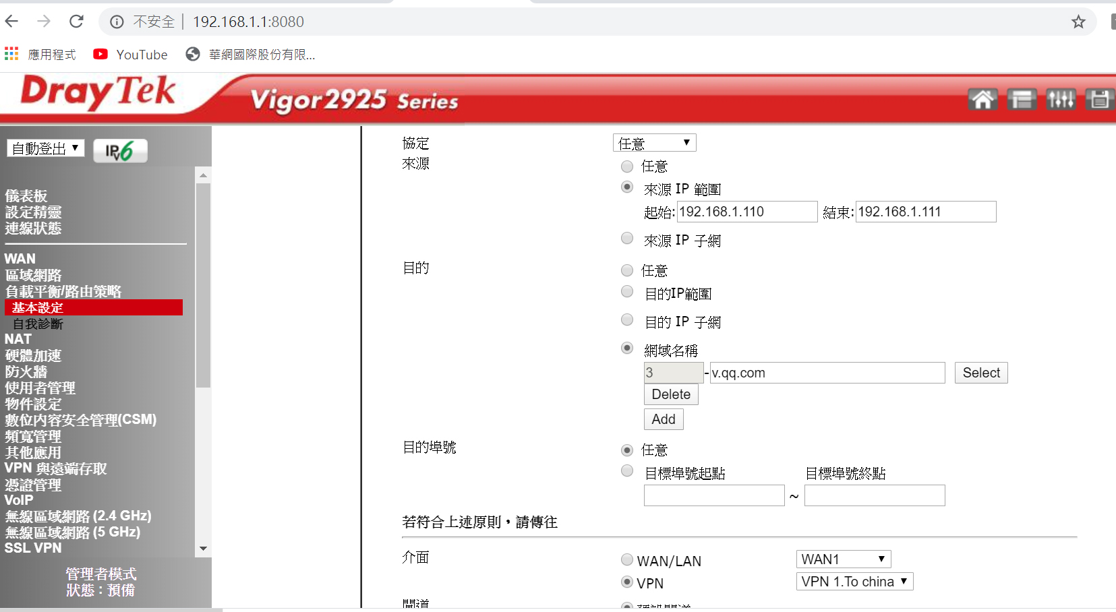This screenshot has width=1116, height=612.
Task: Open the Chrome apps grid shortcut
Action: [x=11, y=54]
